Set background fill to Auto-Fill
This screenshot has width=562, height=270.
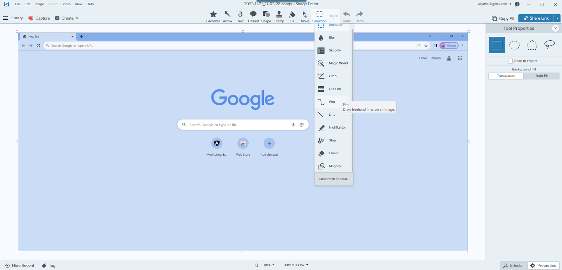click(x=541, y=76)
